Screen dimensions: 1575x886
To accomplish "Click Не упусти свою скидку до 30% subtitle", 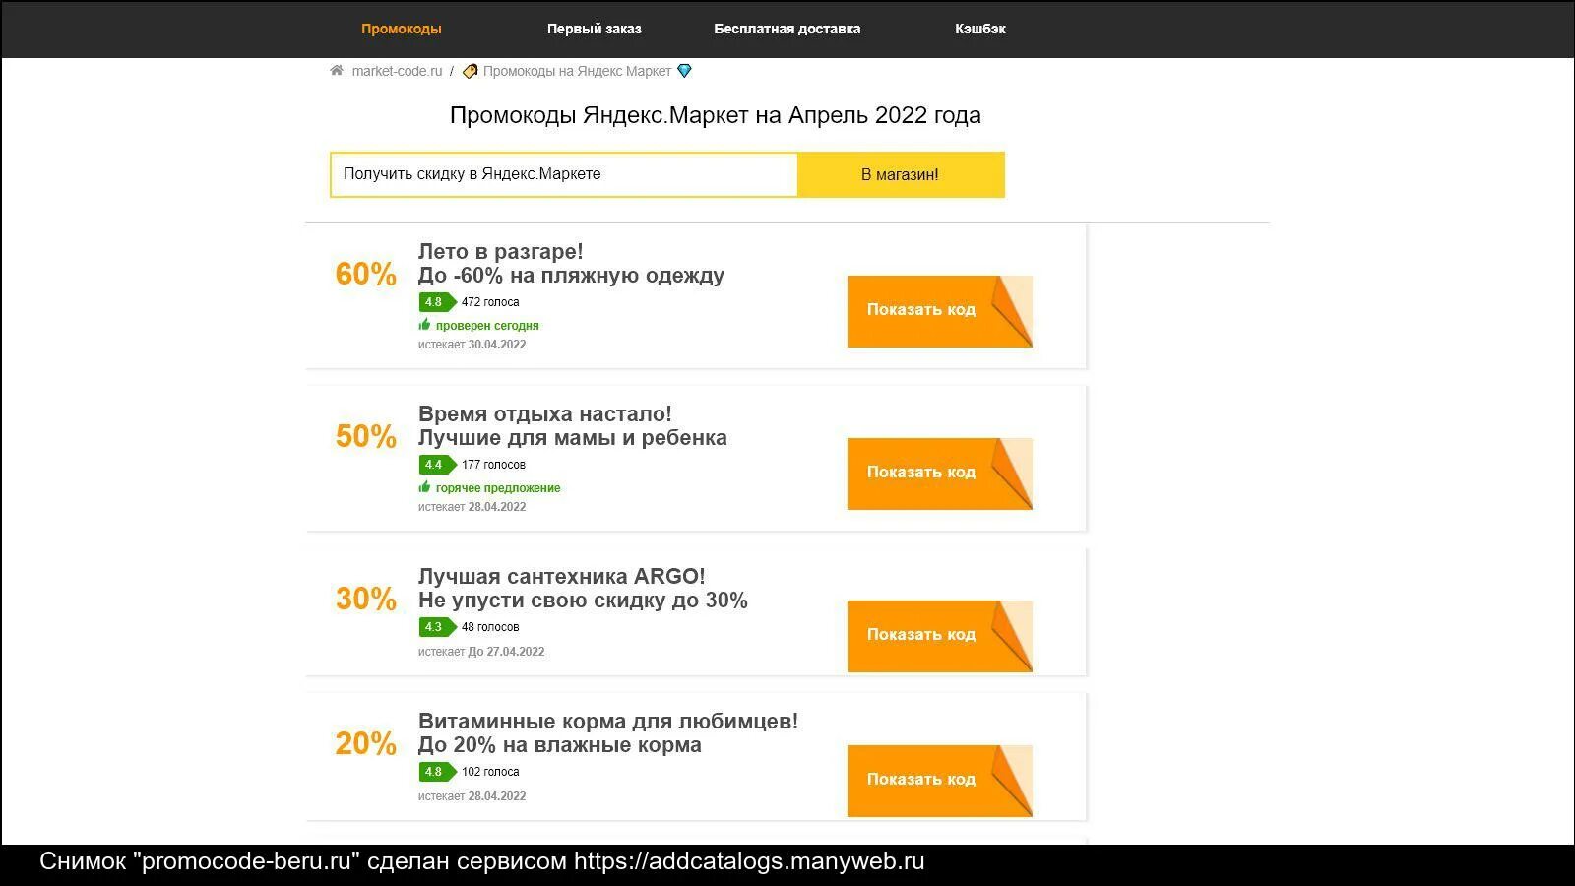I will point(583,601).
